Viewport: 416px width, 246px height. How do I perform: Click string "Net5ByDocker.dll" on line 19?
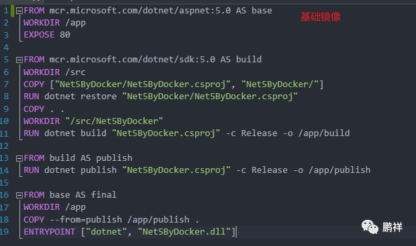pos(184,232)
